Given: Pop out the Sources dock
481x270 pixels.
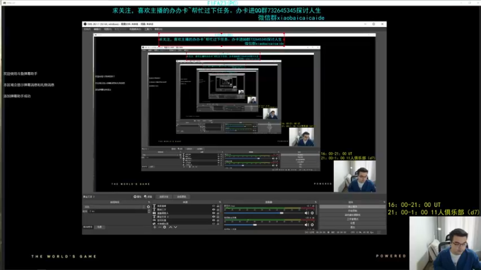Looking at the screenshot, I should click(x=220, y=202).
